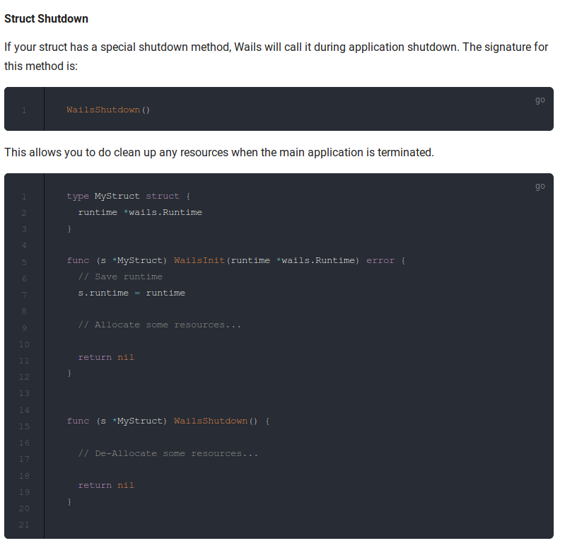Click the sentence "This allows you to do clean up any resources"
Viewport: 565px width, 548px height.
click(x=219, y=153)
